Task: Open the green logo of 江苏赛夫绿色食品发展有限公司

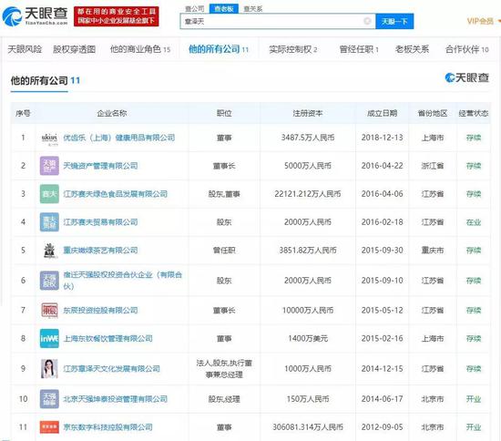Action: 49,194
